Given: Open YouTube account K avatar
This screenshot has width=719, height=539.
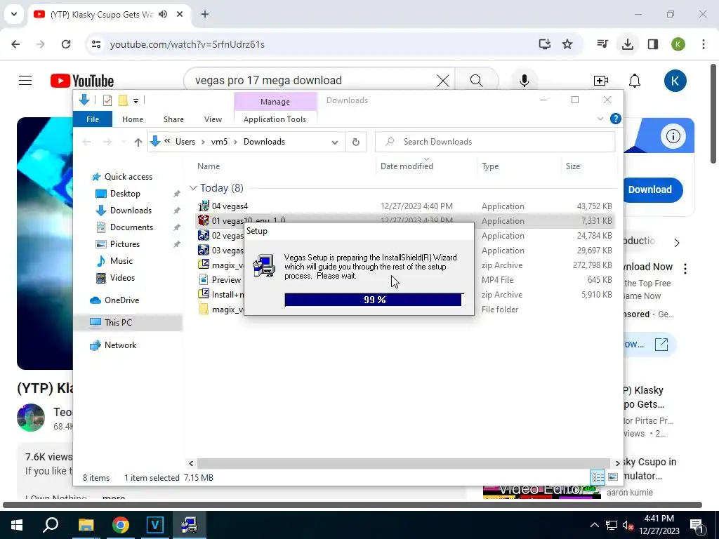Looking at the screenshot, I should point(675,81).
